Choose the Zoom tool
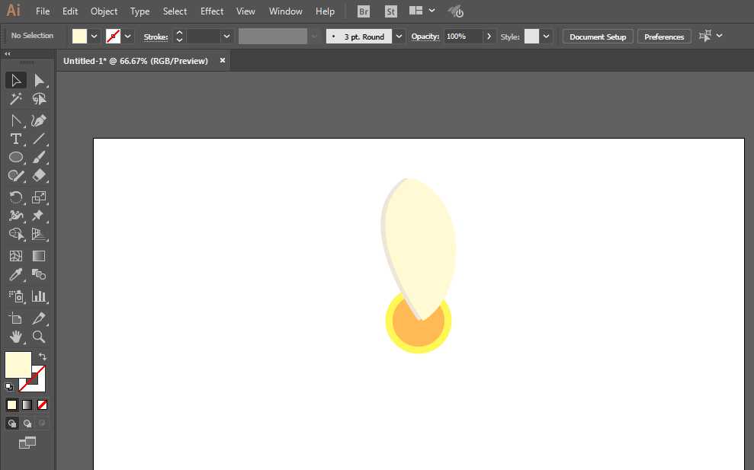Viewport: 754px width, 470px height. pyautogui.click(x=39, y=337)
